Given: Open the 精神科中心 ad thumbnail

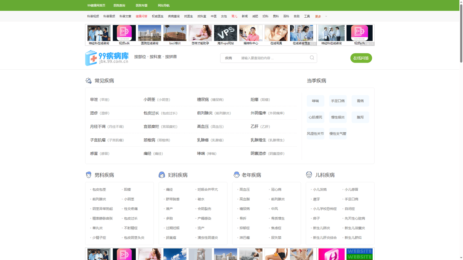Looking at the screenshot, I should 251,35.
